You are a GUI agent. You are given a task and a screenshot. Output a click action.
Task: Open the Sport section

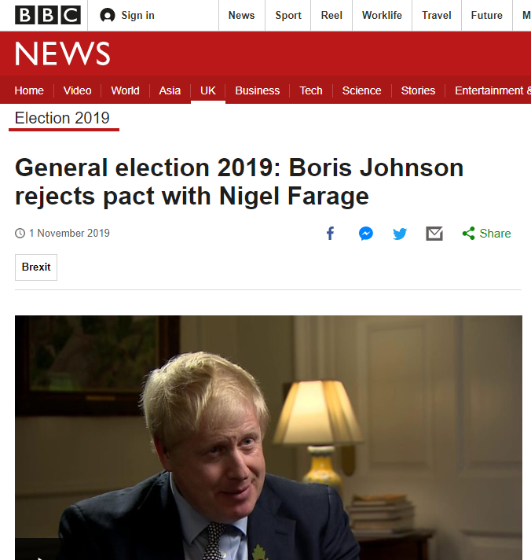288,16
